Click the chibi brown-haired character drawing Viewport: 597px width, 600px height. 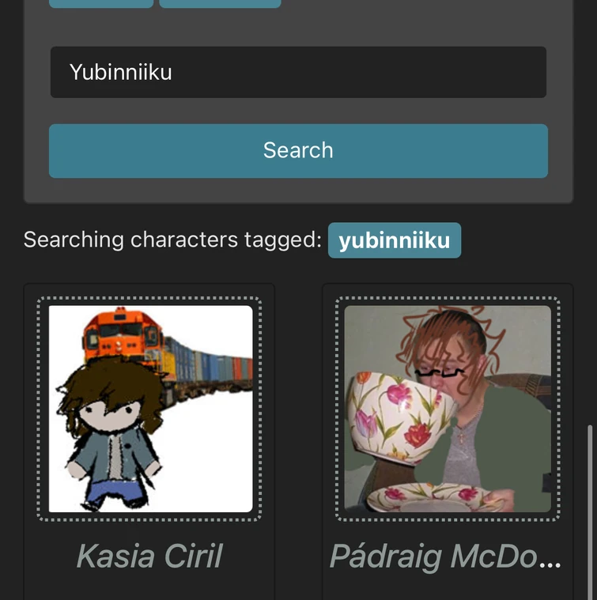click(x=111, y=434)
